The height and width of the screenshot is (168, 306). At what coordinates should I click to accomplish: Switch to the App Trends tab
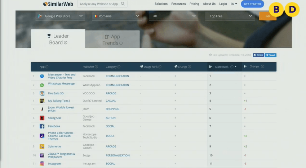(x=112, y=39)
